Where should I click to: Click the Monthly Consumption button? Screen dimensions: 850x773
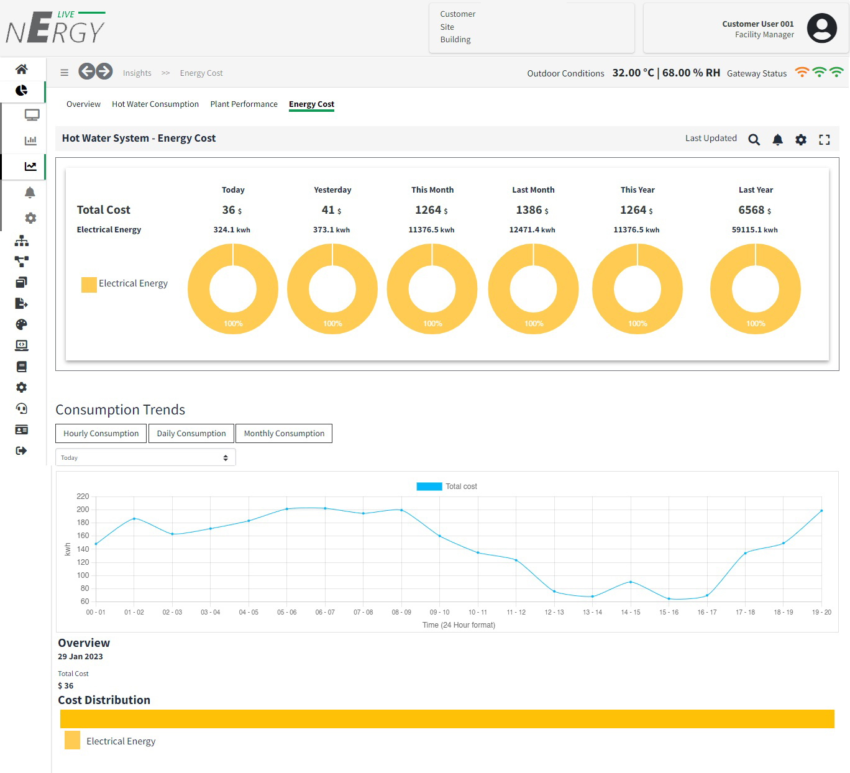click(284, 434)
